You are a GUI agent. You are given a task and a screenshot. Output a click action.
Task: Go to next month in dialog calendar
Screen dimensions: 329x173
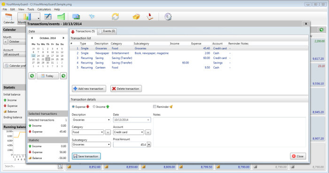[63, 38]
